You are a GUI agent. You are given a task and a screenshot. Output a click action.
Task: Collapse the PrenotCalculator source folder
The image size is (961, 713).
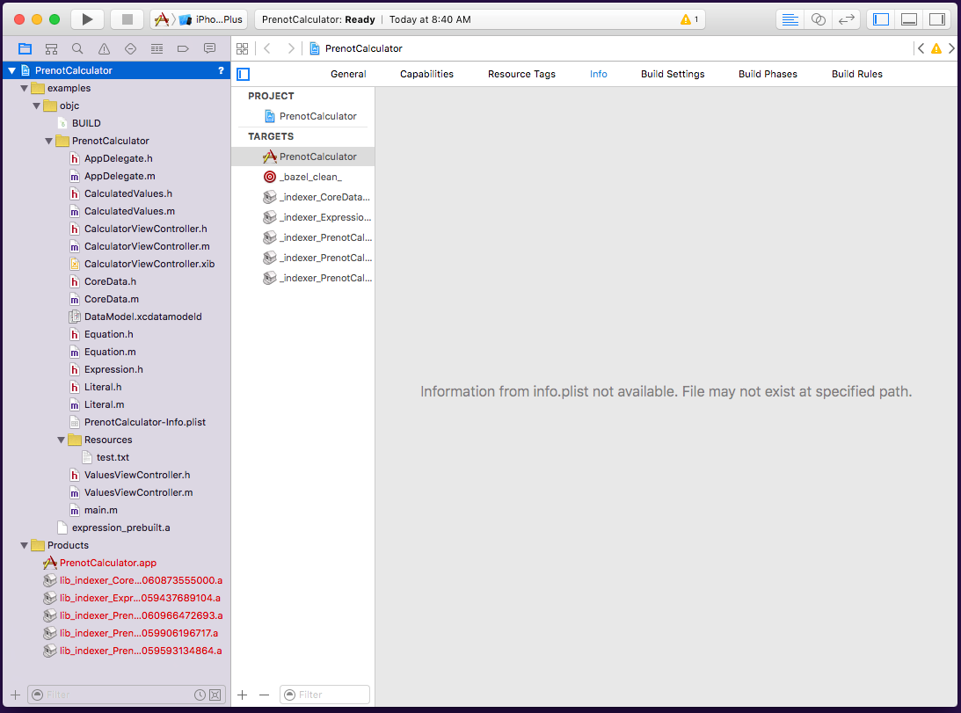(49, 141)
